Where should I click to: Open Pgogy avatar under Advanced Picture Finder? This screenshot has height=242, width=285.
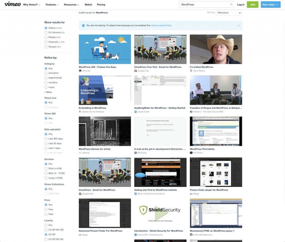[80, 235]
